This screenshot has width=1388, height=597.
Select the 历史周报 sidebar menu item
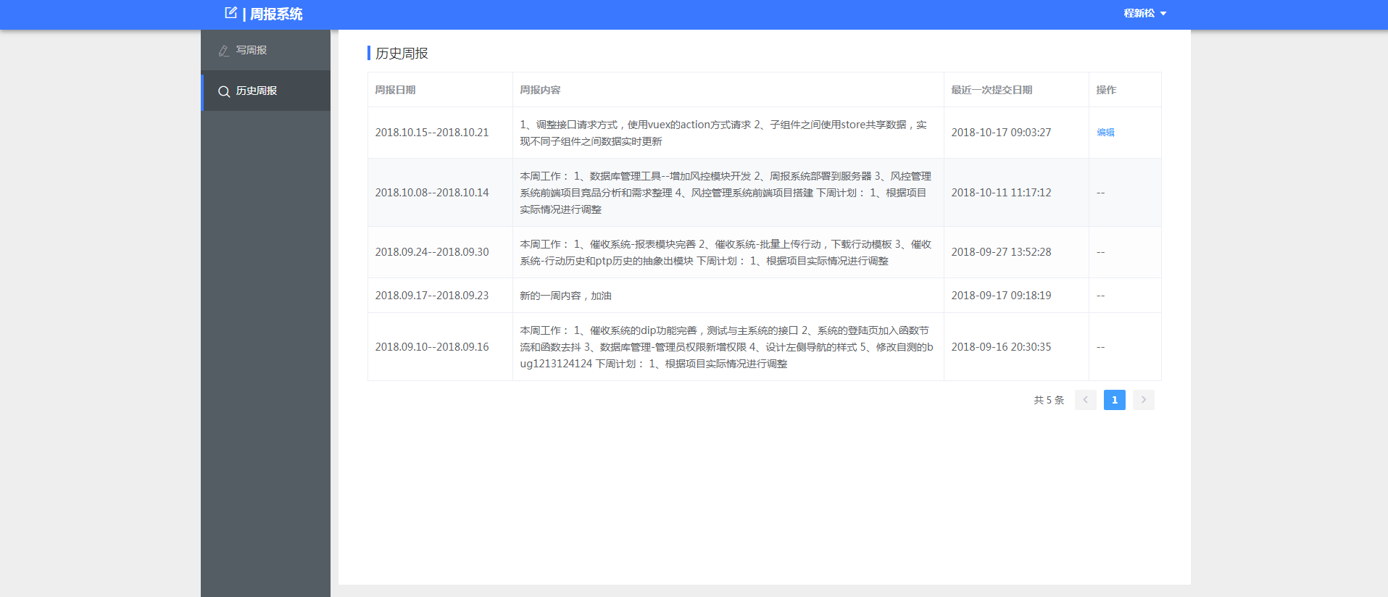tap(266, 91)
